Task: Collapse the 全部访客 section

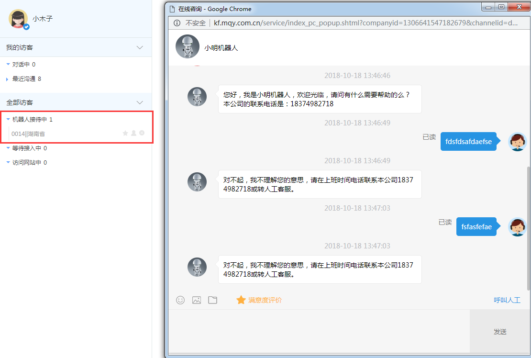Action: click(140, 102)
